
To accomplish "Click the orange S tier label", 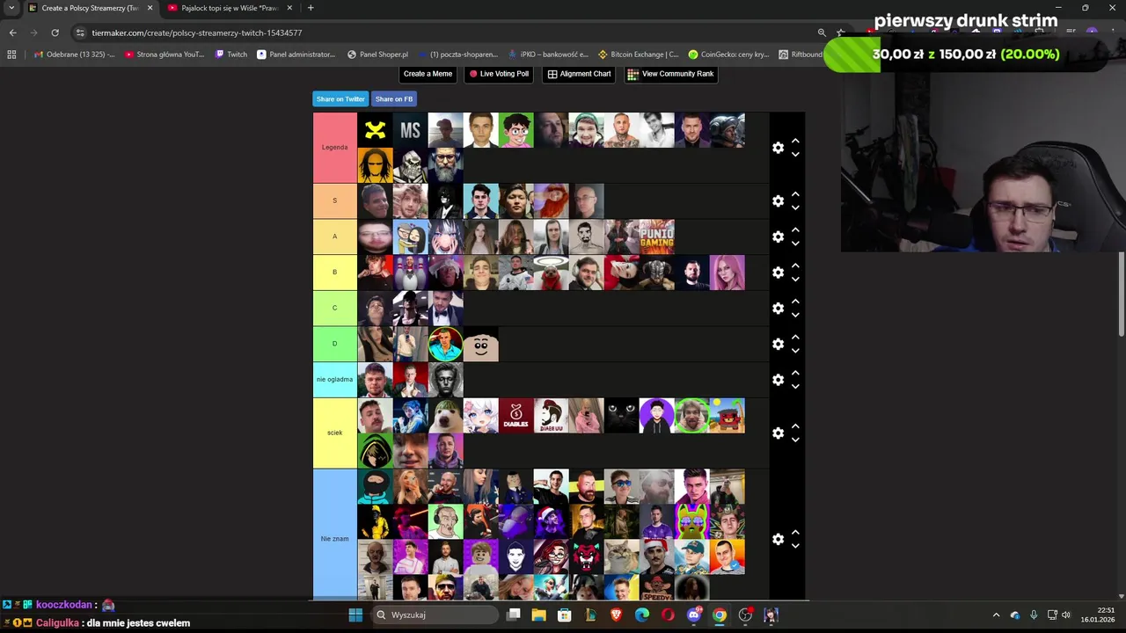I will [334, 201].
